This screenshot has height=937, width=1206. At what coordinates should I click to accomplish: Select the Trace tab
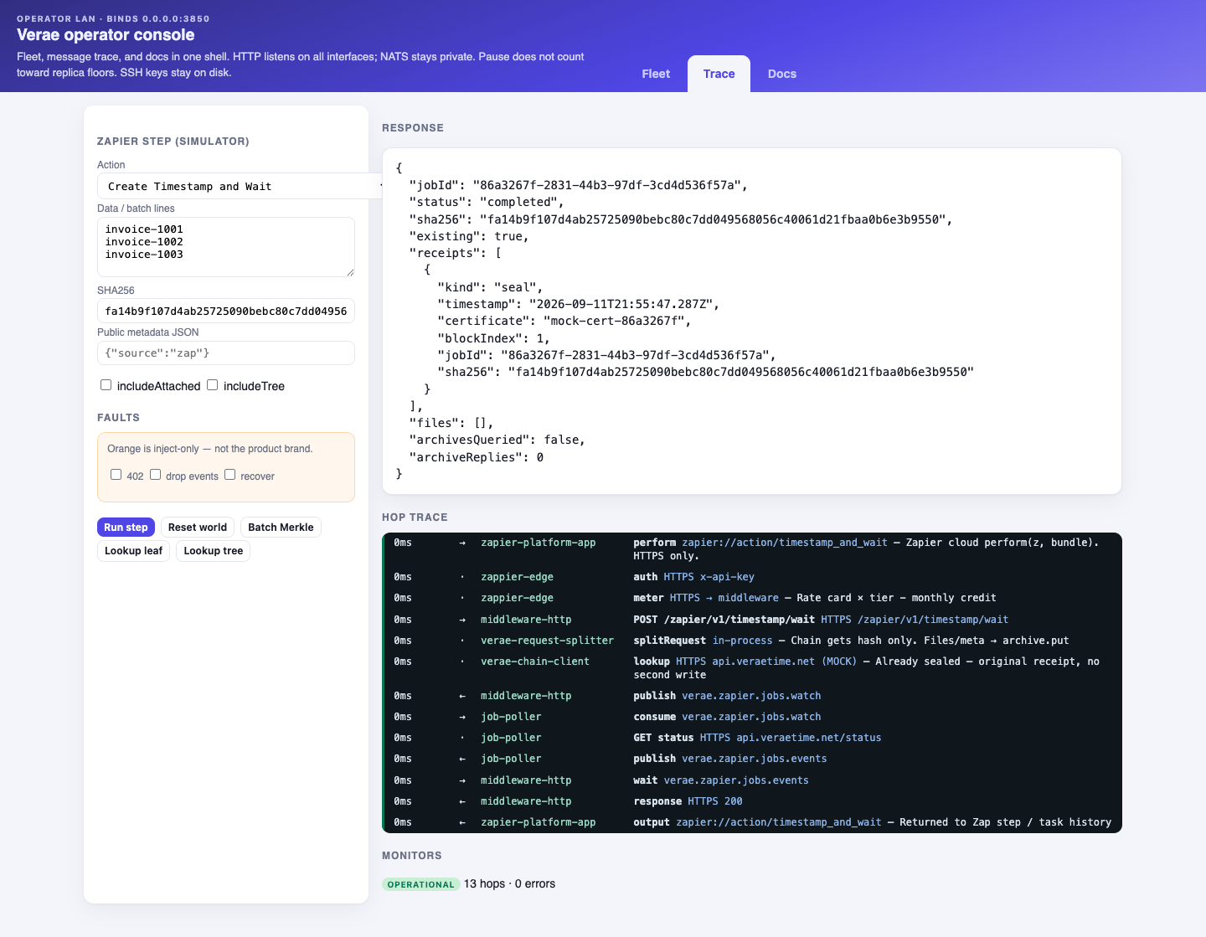tap(719, 74)
